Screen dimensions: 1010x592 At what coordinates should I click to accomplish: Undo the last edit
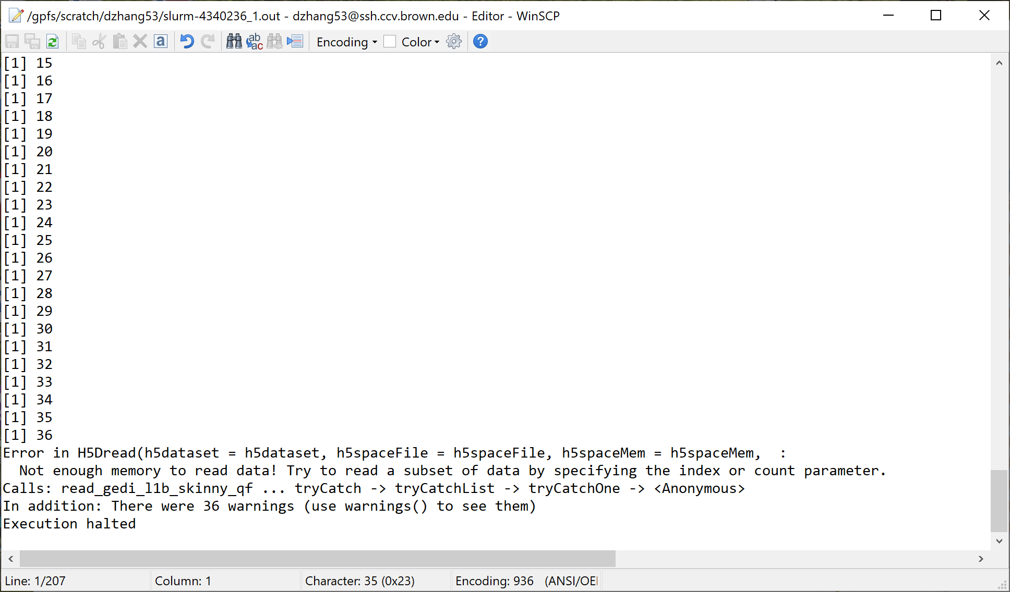(x=186, y=41)
